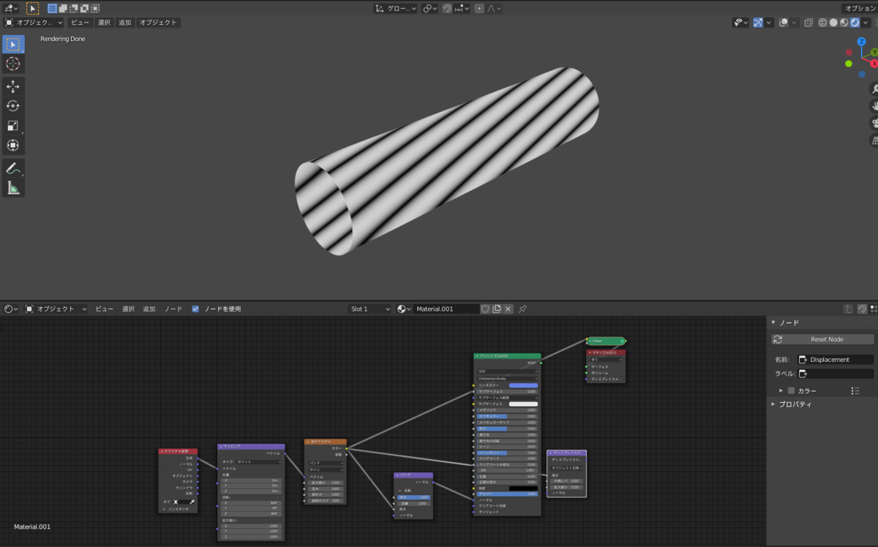This screenshot has height=547, width=878.
Task: Toggle proportional editing in header
Action: [x=479, y=8]
